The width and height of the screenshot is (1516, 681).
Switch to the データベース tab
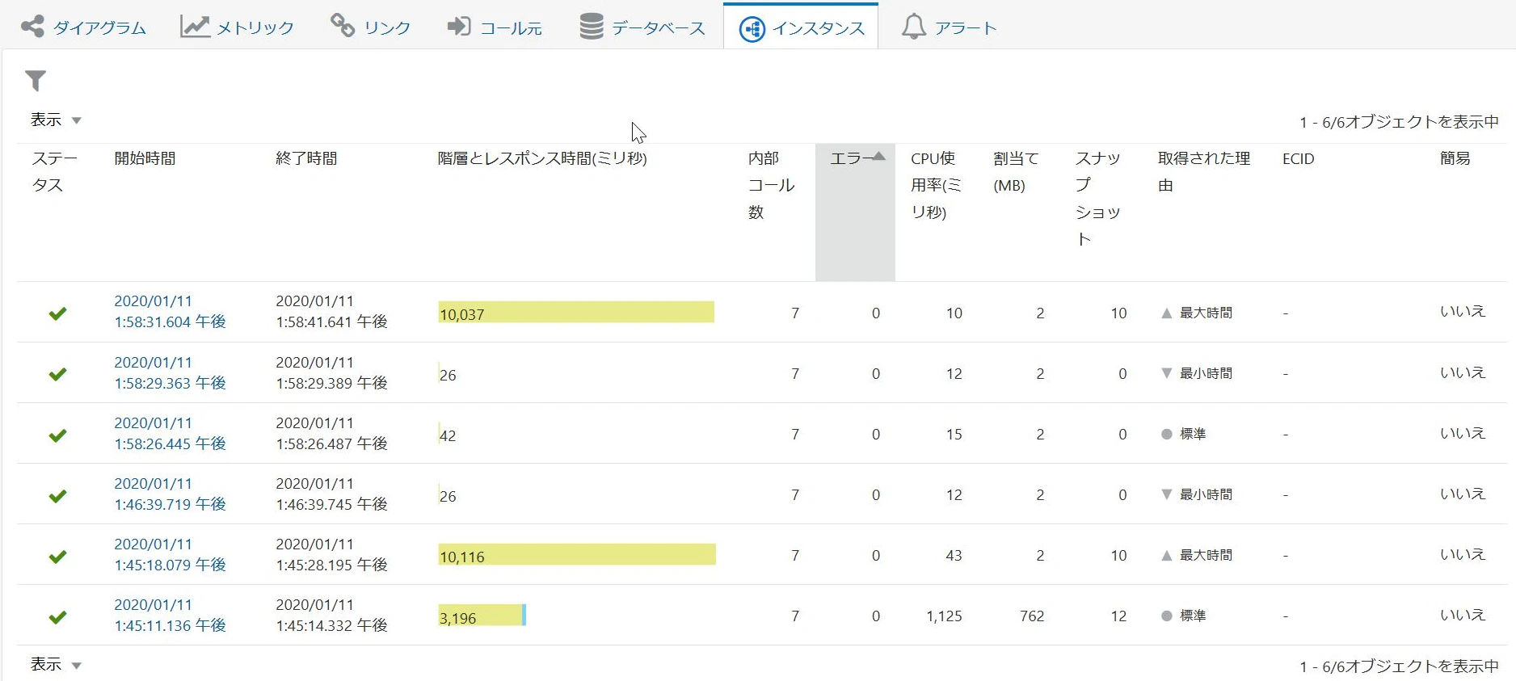(642, 27)
